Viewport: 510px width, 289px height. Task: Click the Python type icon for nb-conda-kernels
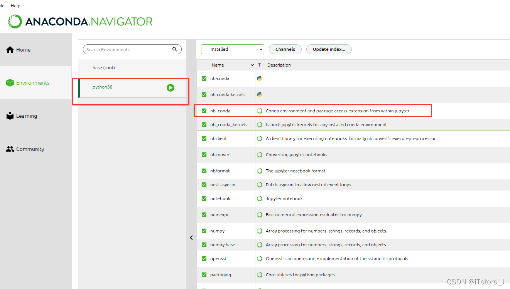click(260, 95)
